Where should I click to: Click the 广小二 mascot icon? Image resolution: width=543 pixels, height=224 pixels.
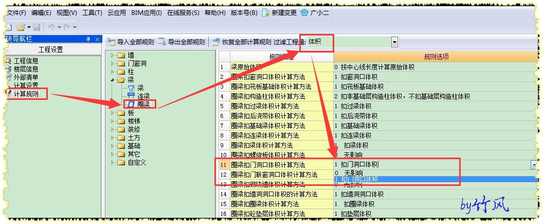304,12
